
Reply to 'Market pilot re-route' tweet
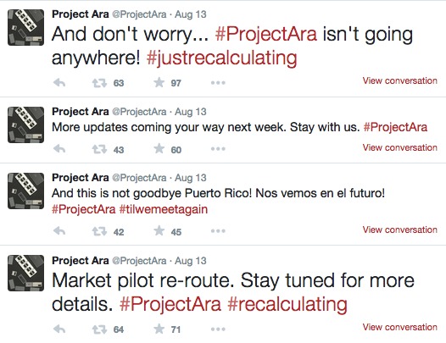tap(59, 329)
